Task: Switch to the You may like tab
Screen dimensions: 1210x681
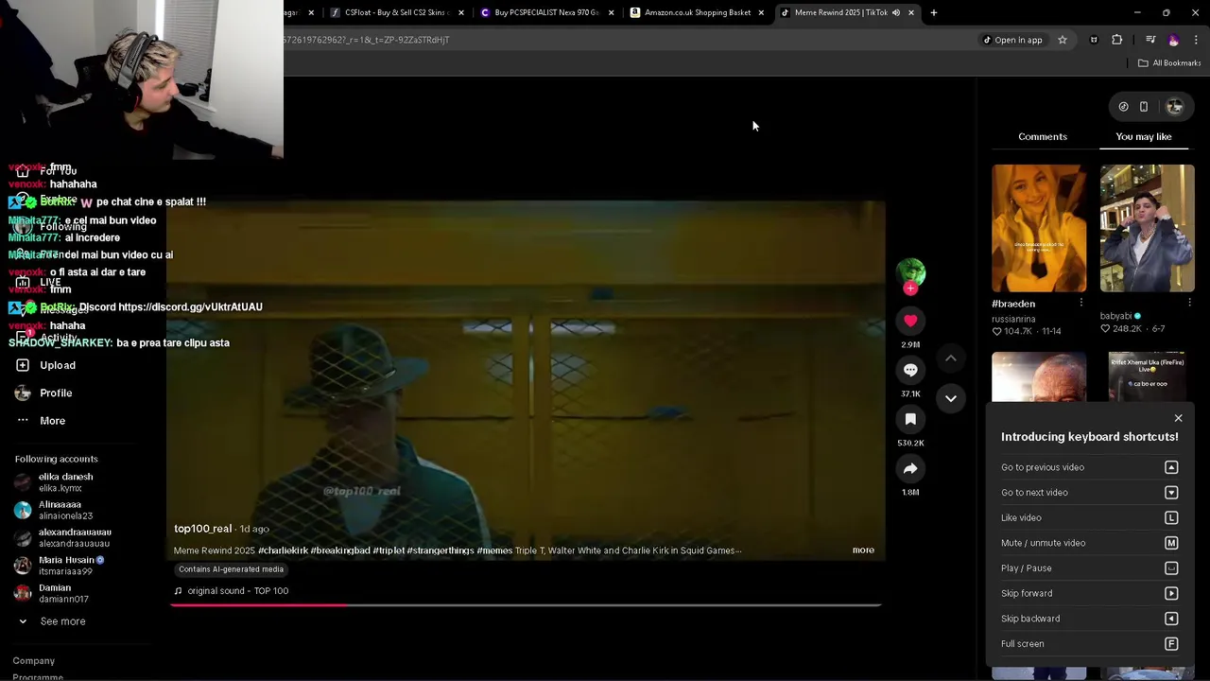Action: coord(1144,136)
